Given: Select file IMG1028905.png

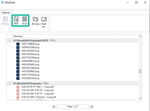Looking at the screenshot, I should click(x=30, y=71).
